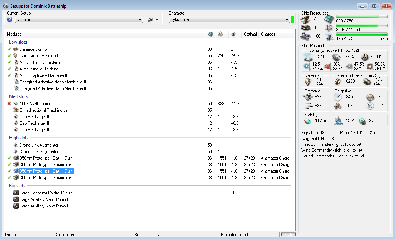The height and width of the screenshot is (239, 395).
Task: Click Wing Commander - right click to set
Action: pos(331,150)
